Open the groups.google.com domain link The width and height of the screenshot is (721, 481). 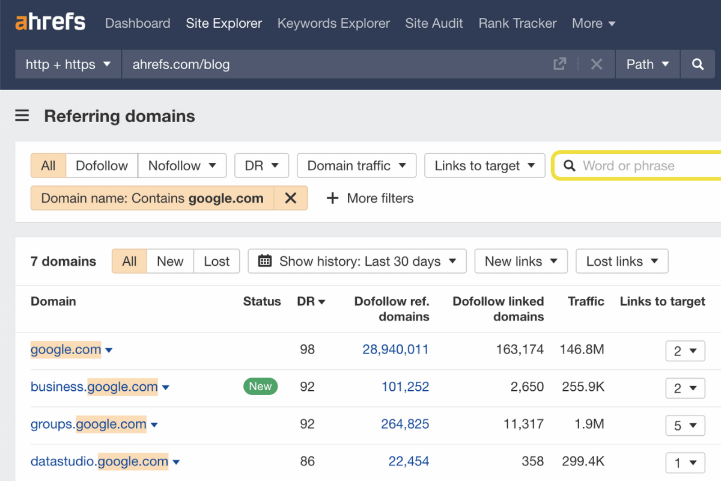88,424
